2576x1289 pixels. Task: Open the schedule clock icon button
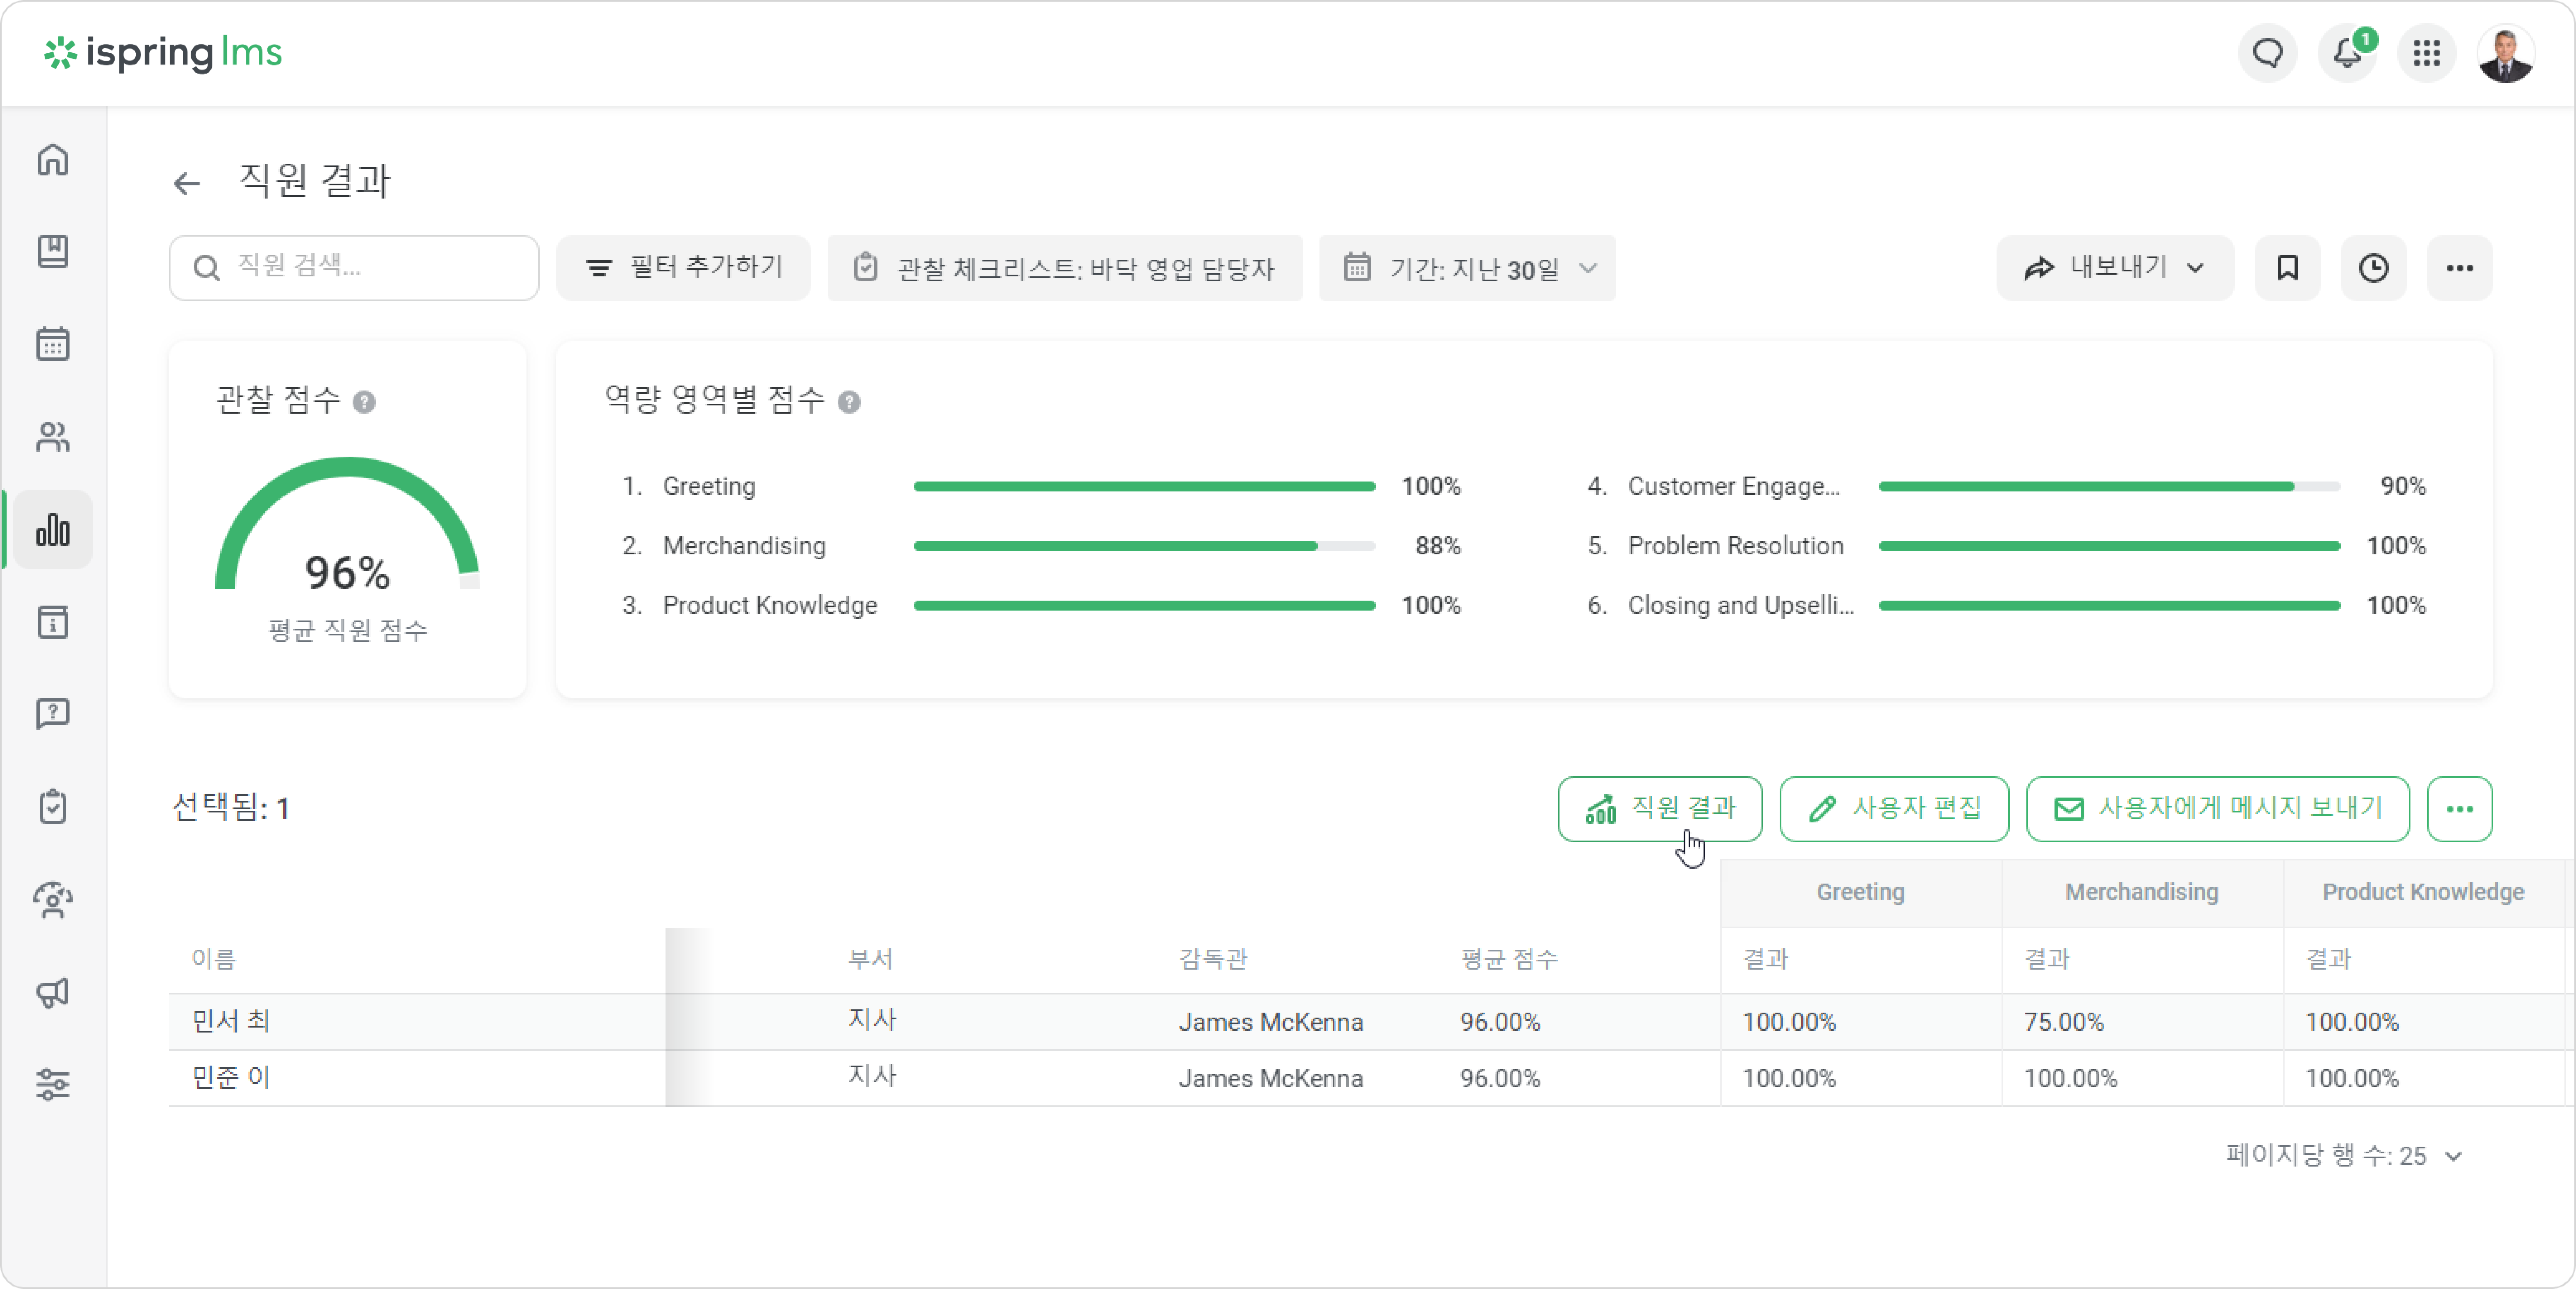[x=2374, y=268]
